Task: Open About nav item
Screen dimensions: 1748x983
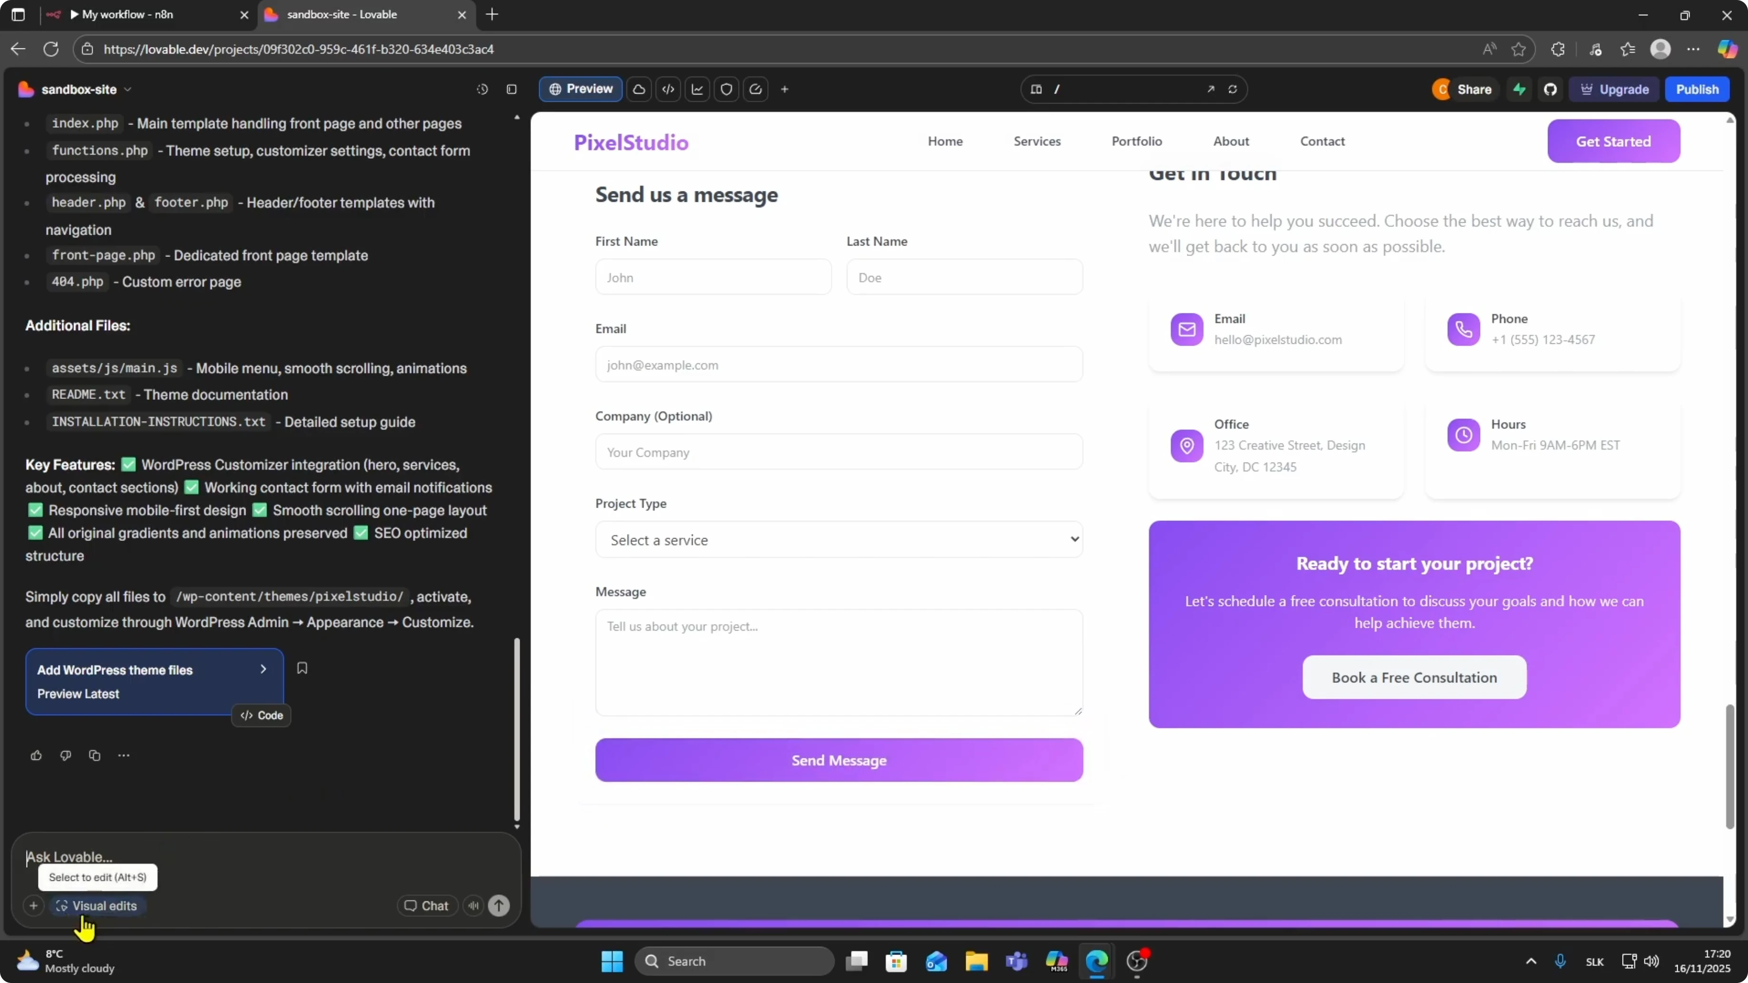Action: (1231, 141)
